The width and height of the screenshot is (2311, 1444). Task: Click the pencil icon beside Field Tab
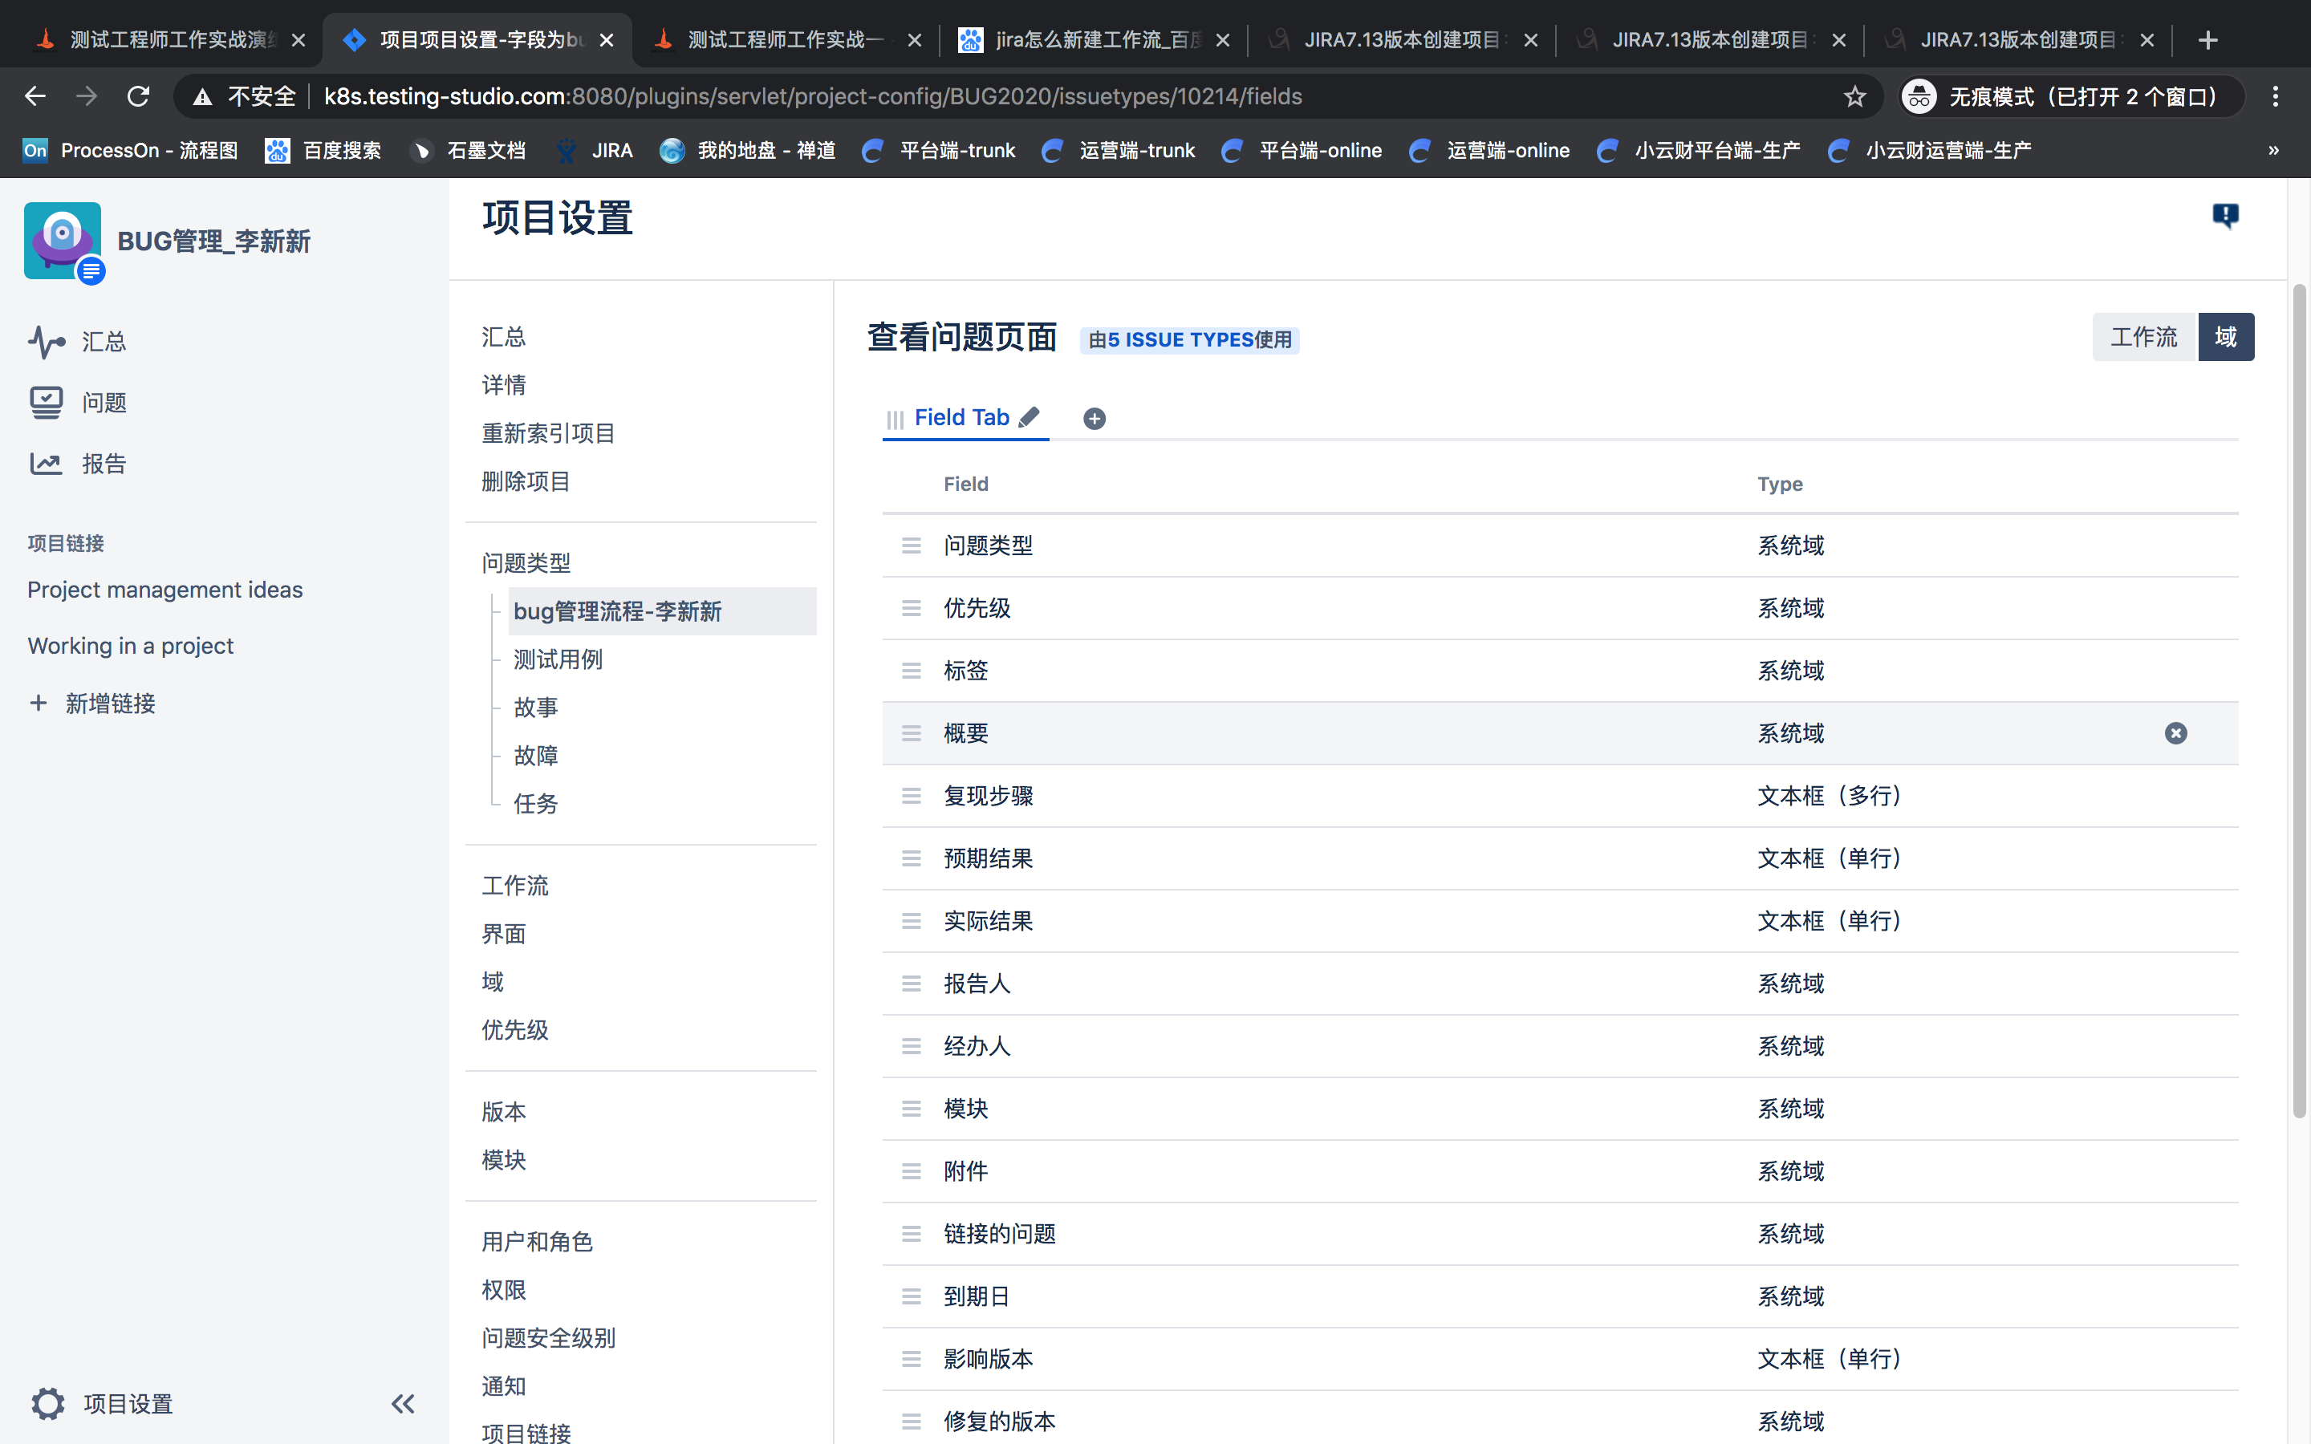point(1029,417)
